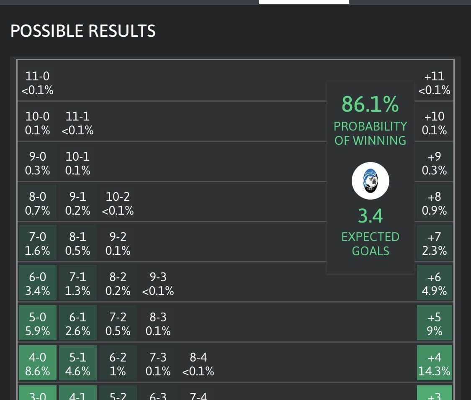
Task: Click the +5 margin cell showing 9%
Action: tap(434, 323)
